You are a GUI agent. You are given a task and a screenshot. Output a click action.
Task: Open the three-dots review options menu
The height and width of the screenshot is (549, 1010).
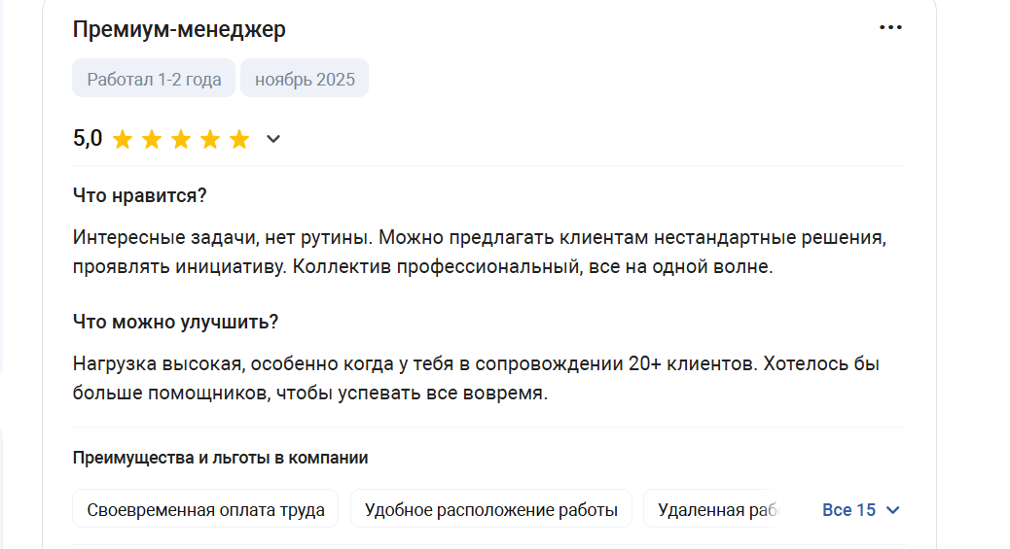coord(890,28)
